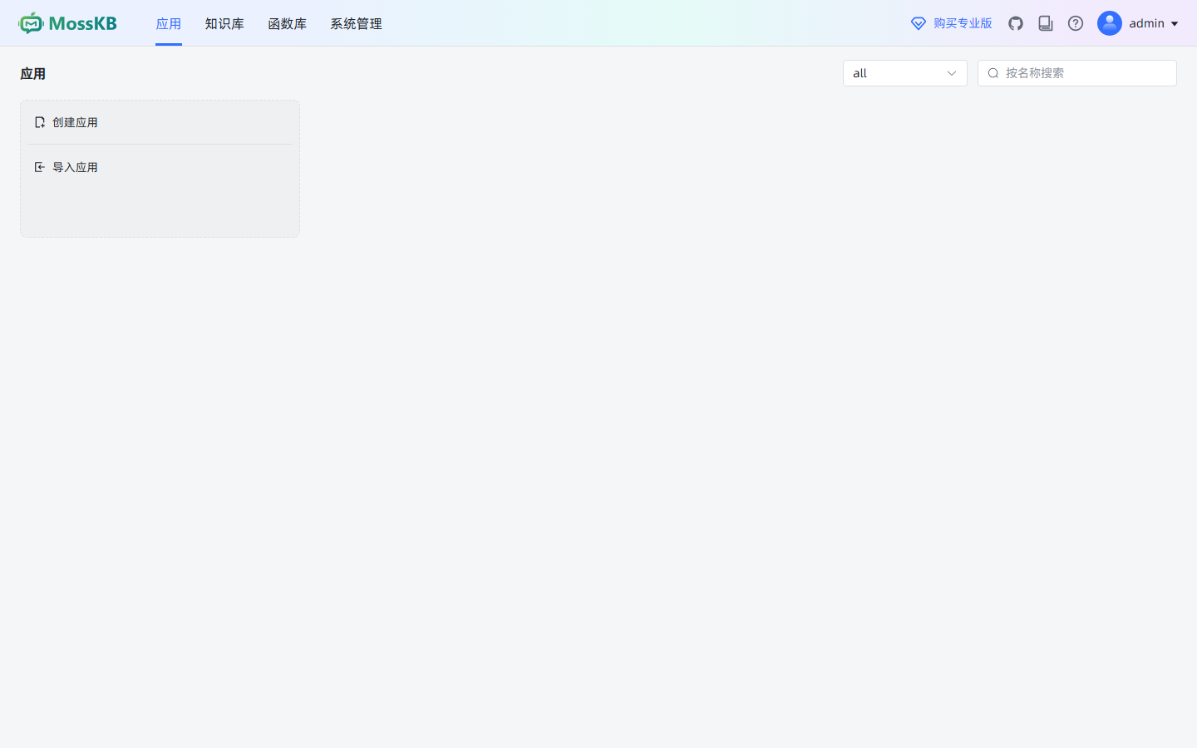This screenshot has width=1197, height=748.
Task: Focus the 按名称搜索 search field
Action: [x=1077, y=73]
